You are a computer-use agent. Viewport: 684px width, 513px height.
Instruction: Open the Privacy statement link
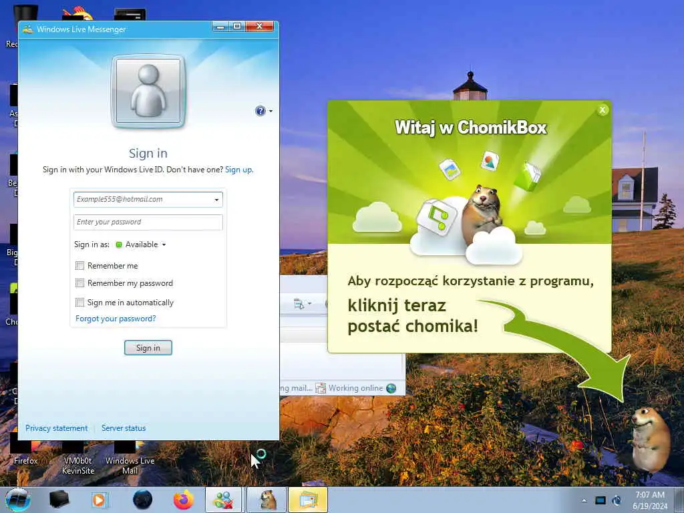tap(56, 428)
